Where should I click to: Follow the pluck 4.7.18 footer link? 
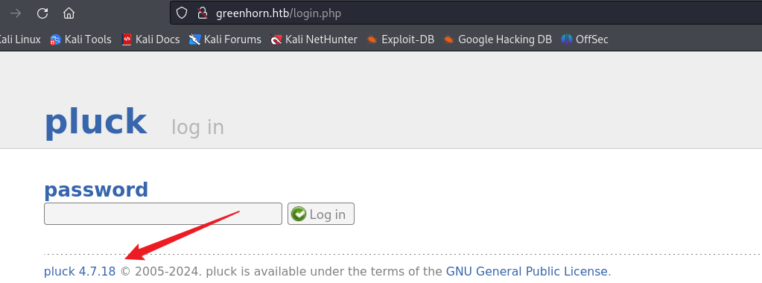pyautogui.click(x=80, y=271)
